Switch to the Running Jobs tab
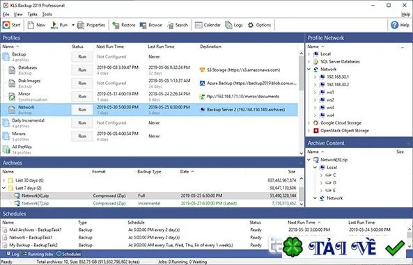 (x=38, y=254)
